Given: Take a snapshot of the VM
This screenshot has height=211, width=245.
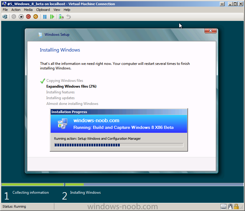Looking at the screenshot, I should point(61,17).
